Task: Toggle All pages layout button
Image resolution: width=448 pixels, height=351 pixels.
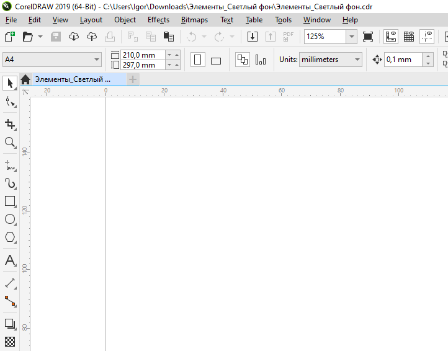Action: tap(243, 60)
